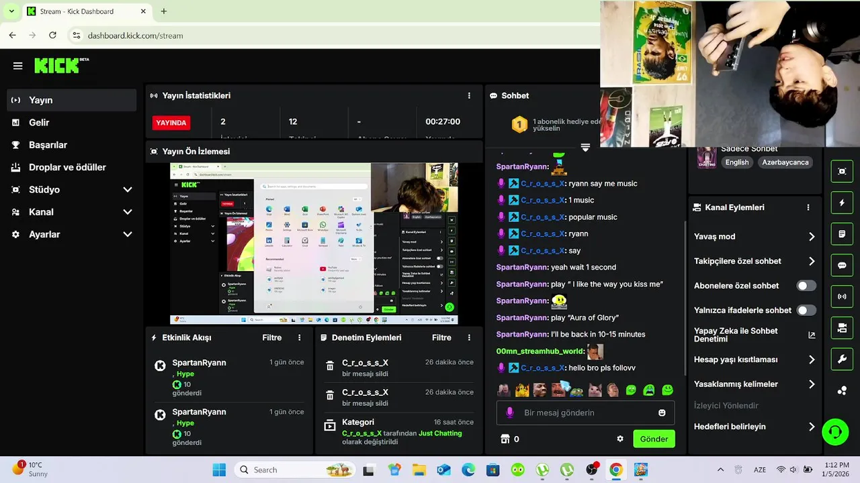Open Kanal Eylemleri three-dot menu
The width and height of the screenshot is (860, 483).
pos(808,208)
